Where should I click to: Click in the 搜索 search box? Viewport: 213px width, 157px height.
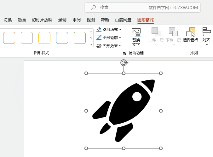coord(143,8)
